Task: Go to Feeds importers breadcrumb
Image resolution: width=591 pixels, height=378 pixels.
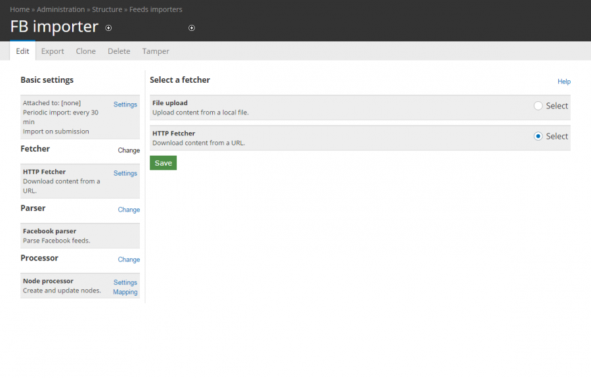Action: (156, 9)
